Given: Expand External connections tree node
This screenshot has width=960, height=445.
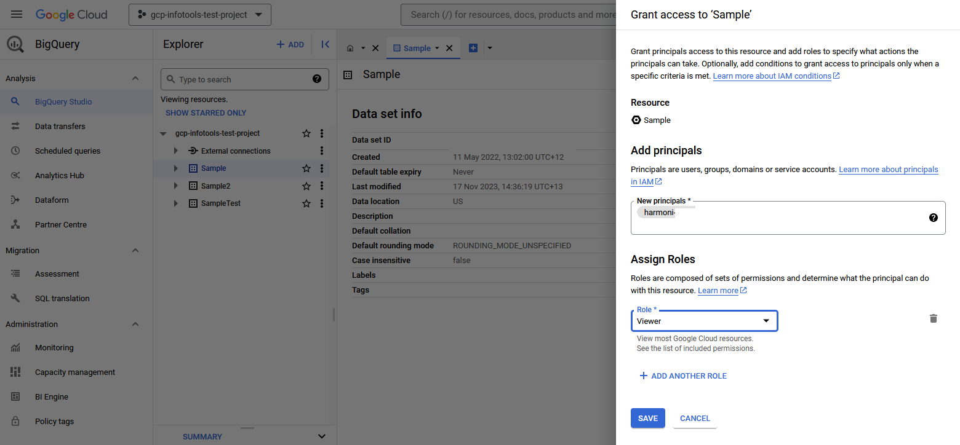Looking at the screenshot, I should click(176, 151).
